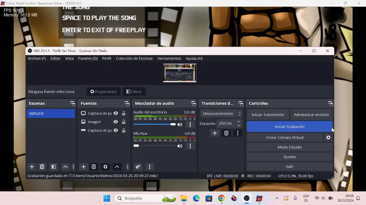Open Ajustes settings button
The image size is (366, 205).
(x=290, y=157)
